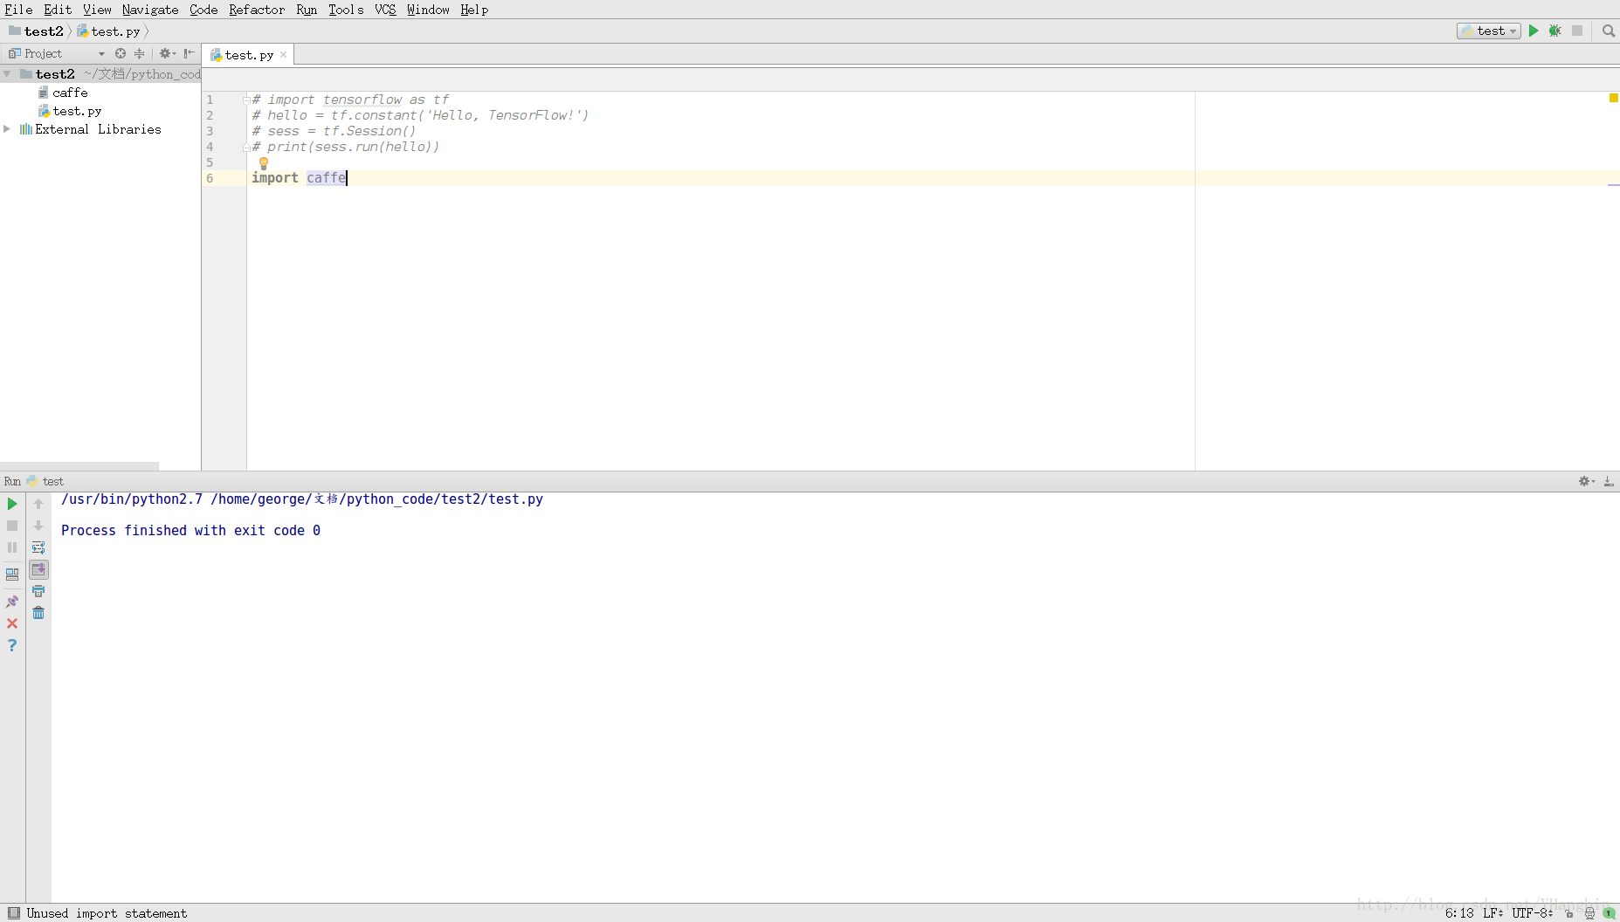Toggle the read-only lock icon
The width and height of the screenshot is (1620, 922).
click(x=1569, y=913)
